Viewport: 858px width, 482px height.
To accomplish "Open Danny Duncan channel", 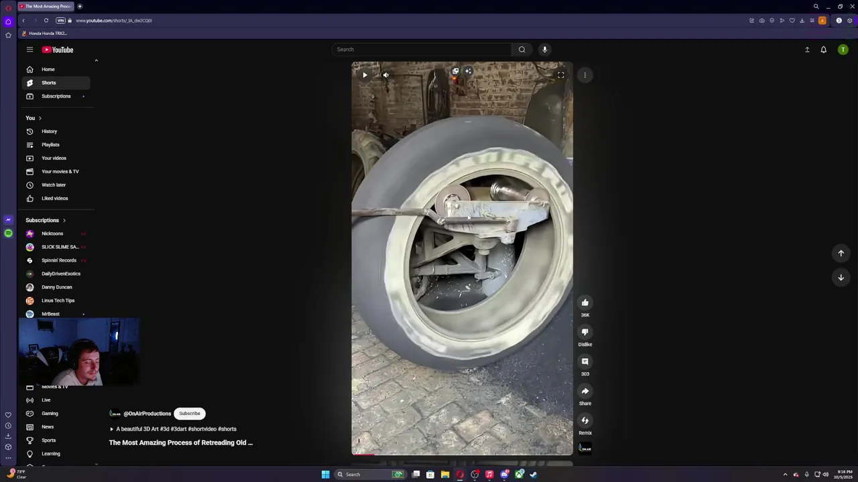I will 56,287.
